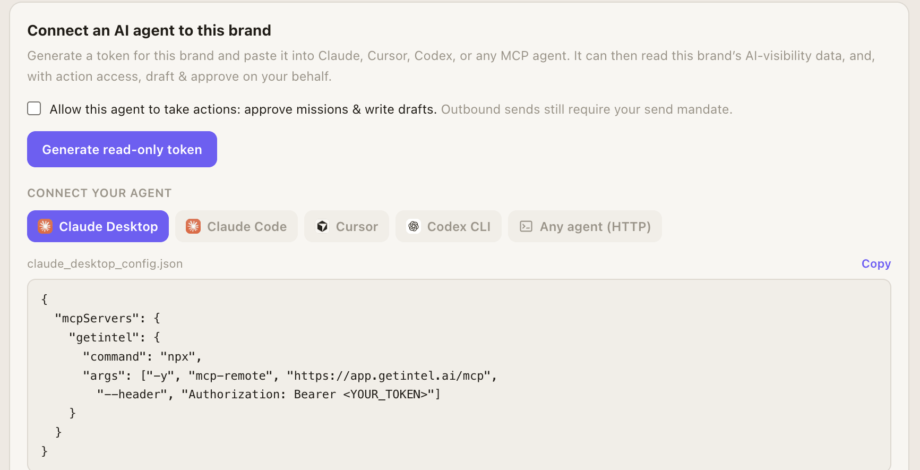Click the "getintel" key in code

coord(105,337)
